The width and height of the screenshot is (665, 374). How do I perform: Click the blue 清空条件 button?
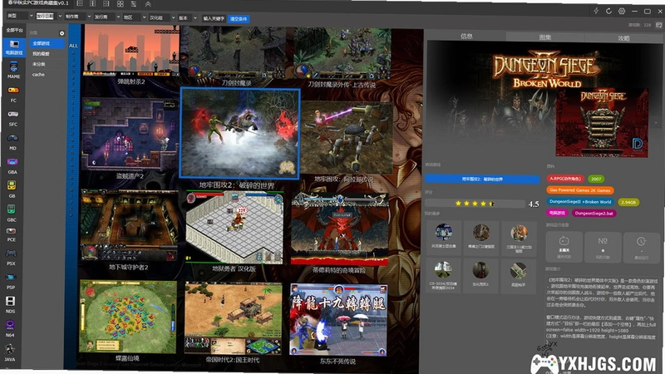(239, 18)
